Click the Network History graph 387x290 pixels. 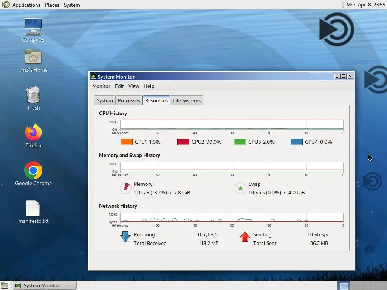tap(232, 217)
